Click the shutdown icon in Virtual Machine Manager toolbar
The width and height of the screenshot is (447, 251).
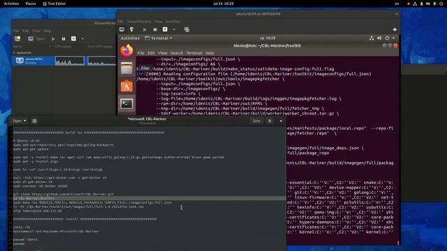coord(73,39)
